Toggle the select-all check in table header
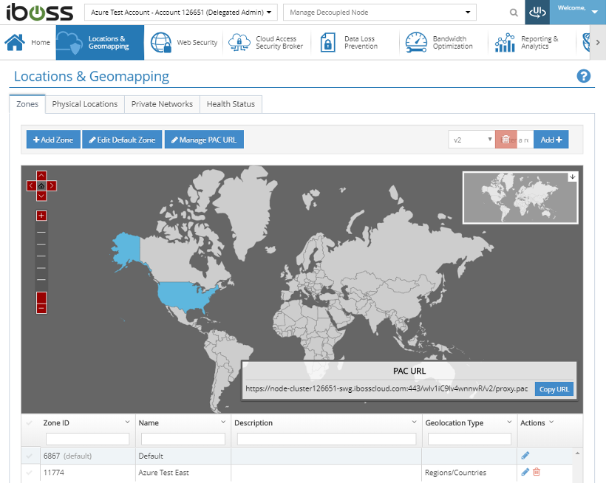The height and width of the screenshot is (483, 606). tap(29, 423)
